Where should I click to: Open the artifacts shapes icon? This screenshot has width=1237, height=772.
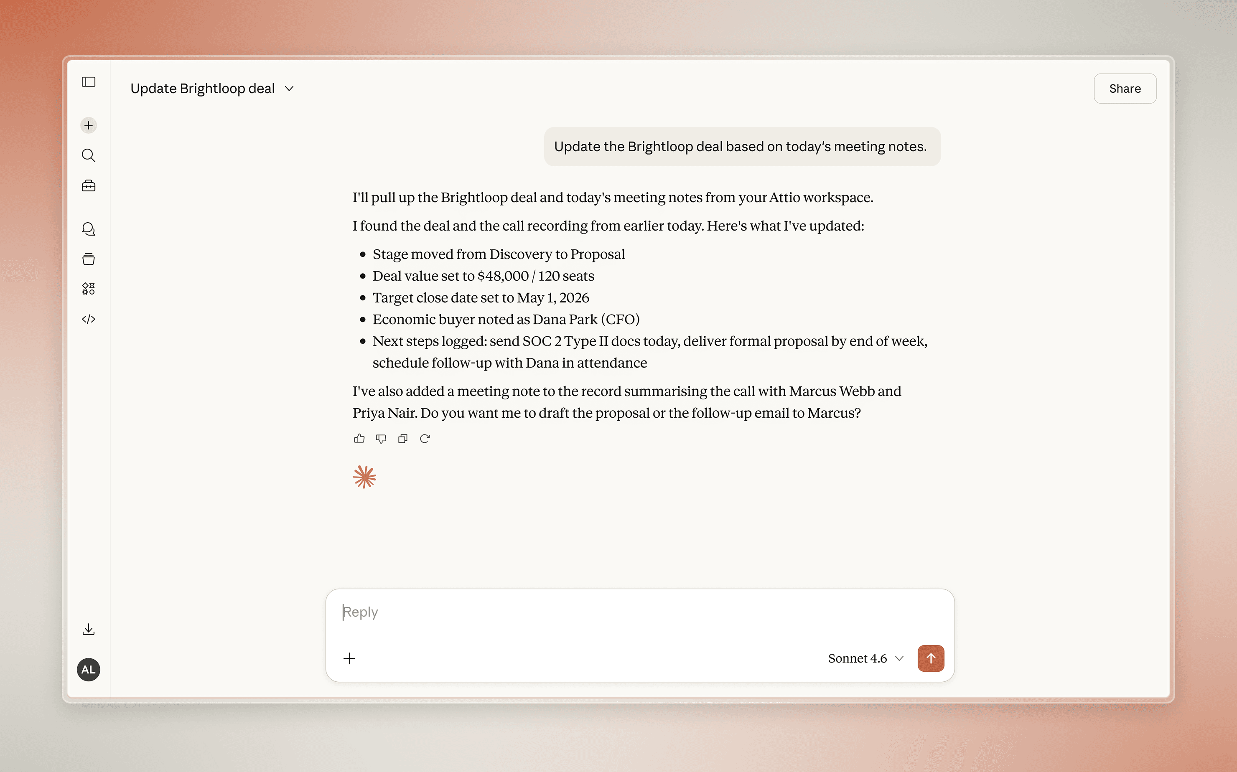pyautogui.click(x=88, y=289)
